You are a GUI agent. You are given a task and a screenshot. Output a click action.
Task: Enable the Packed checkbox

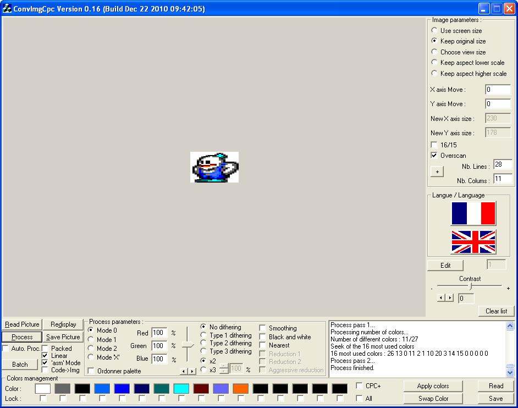(x=45, y=348)
